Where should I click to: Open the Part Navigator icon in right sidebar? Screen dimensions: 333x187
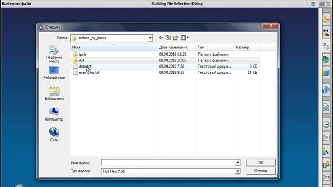326,46
